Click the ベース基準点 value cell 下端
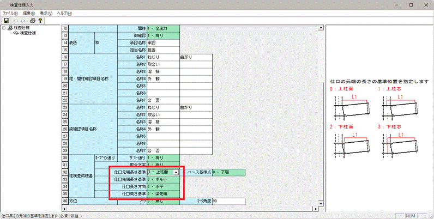434x219 pixels. point(229,172)
